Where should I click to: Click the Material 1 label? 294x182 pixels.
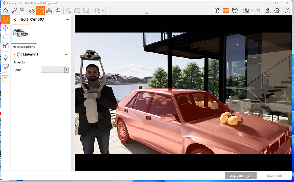pyautogui.click(x=31, y=55)
